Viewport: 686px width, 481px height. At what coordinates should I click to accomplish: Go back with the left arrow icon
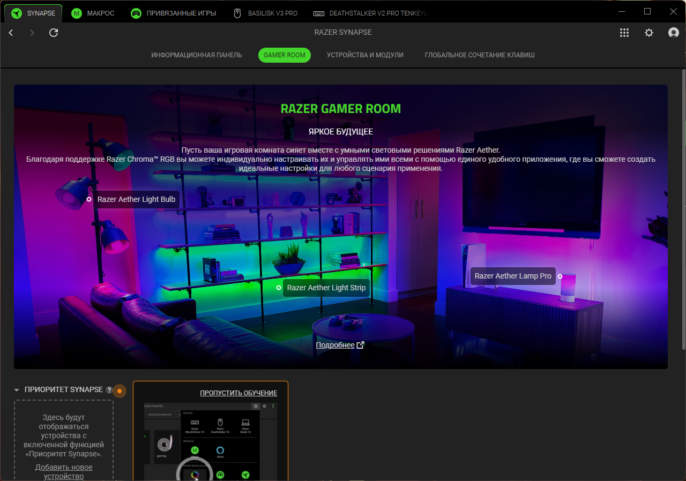click(11, 33)
